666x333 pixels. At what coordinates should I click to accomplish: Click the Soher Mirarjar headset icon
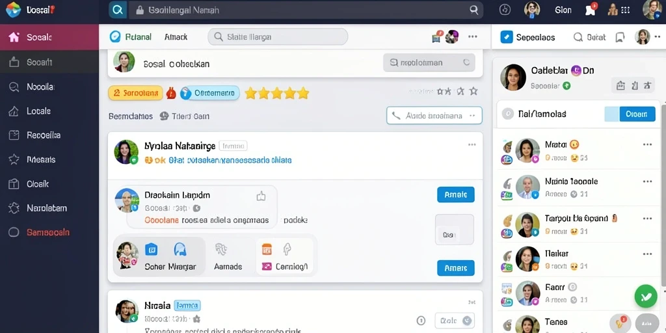pyautogui.click(x=180, y=250)
